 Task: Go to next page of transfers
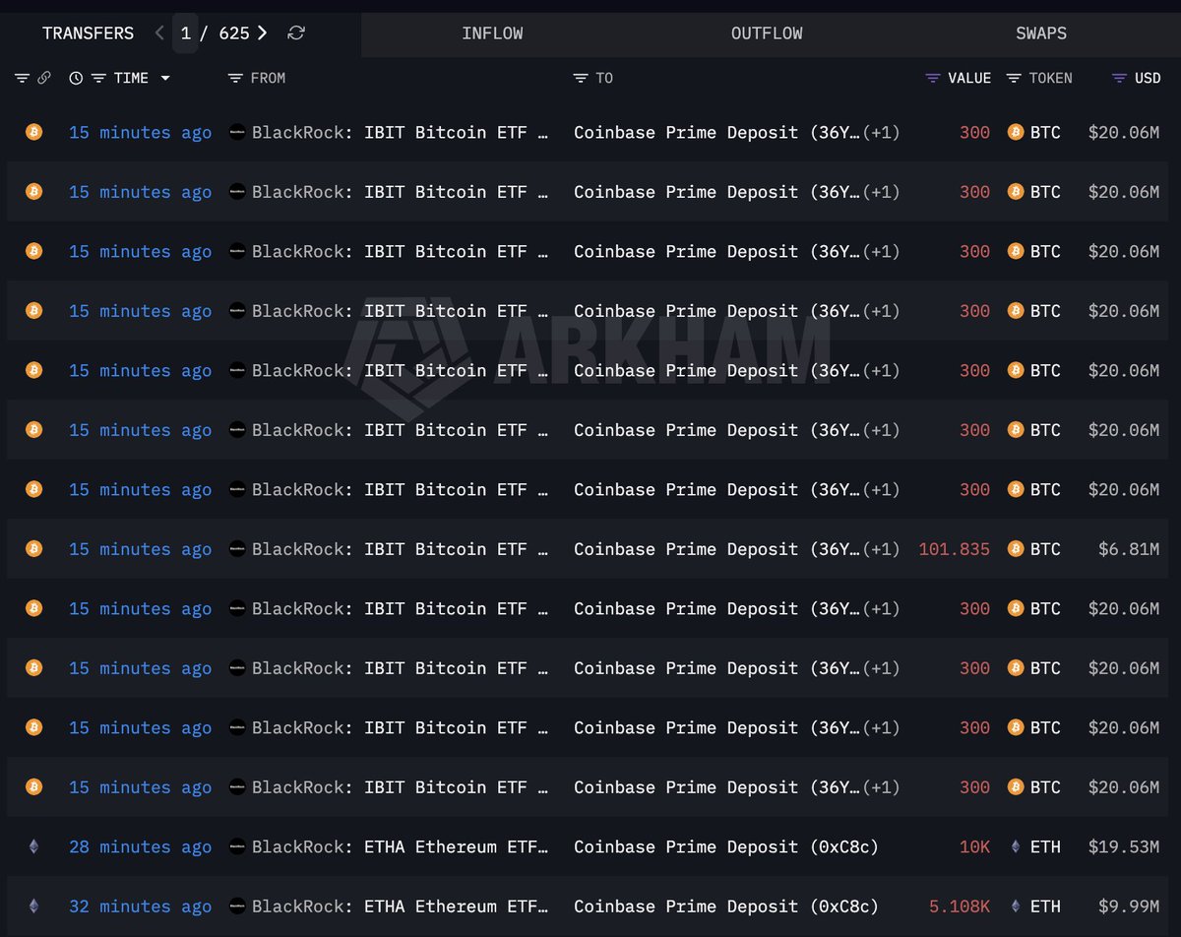point(262,33)
